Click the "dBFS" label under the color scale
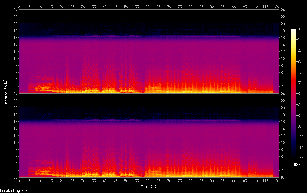307x193 pixels. tap(297, 165)
